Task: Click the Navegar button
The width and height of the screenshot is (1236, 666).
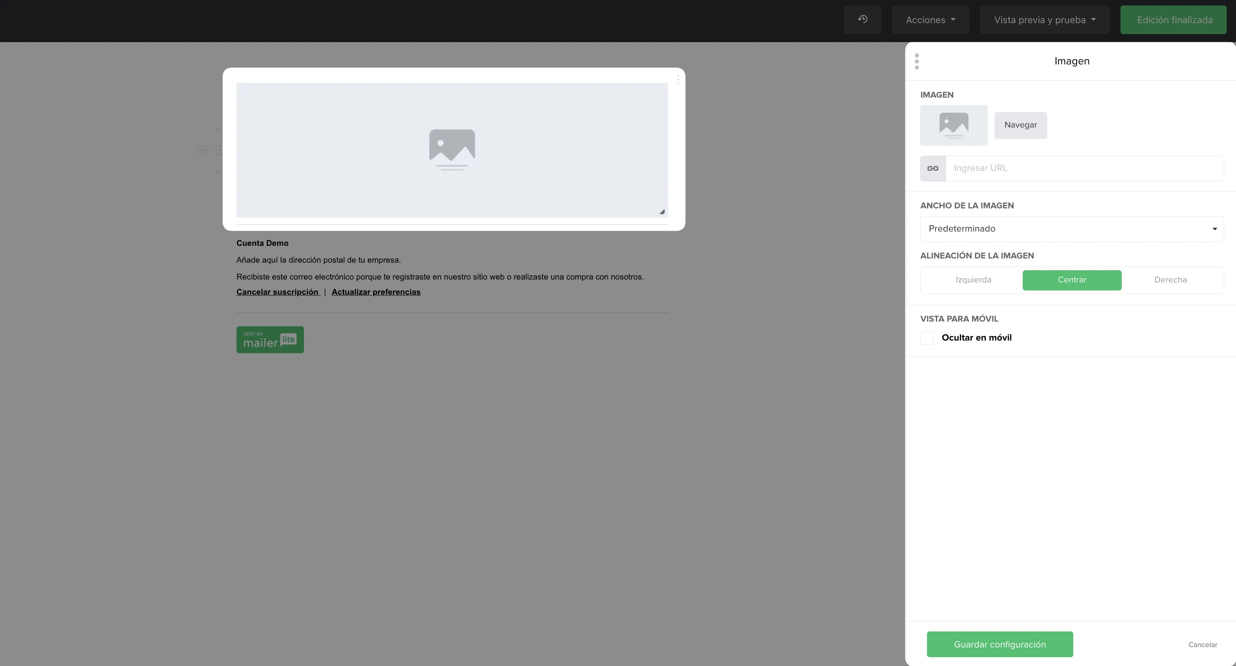Action: click(x=1020, y=125)
